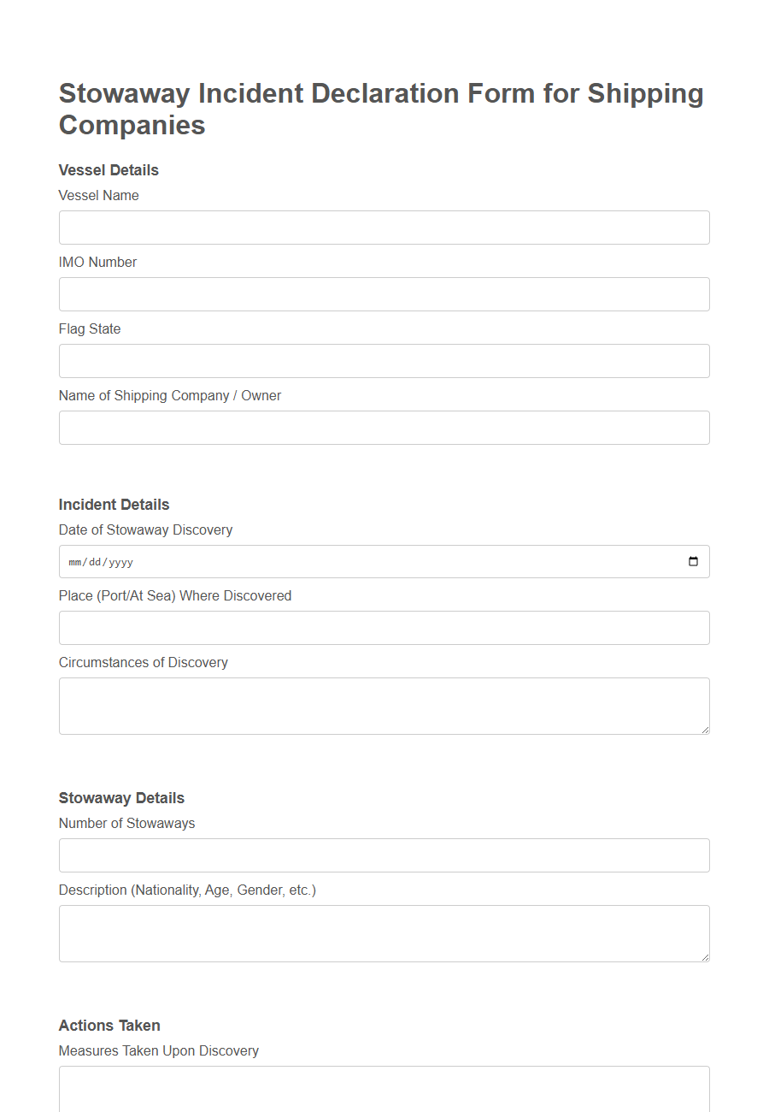Click the Circumstances textarea resize grip
This screenshot has width=769, height=1112.
(x=706, y=730)
